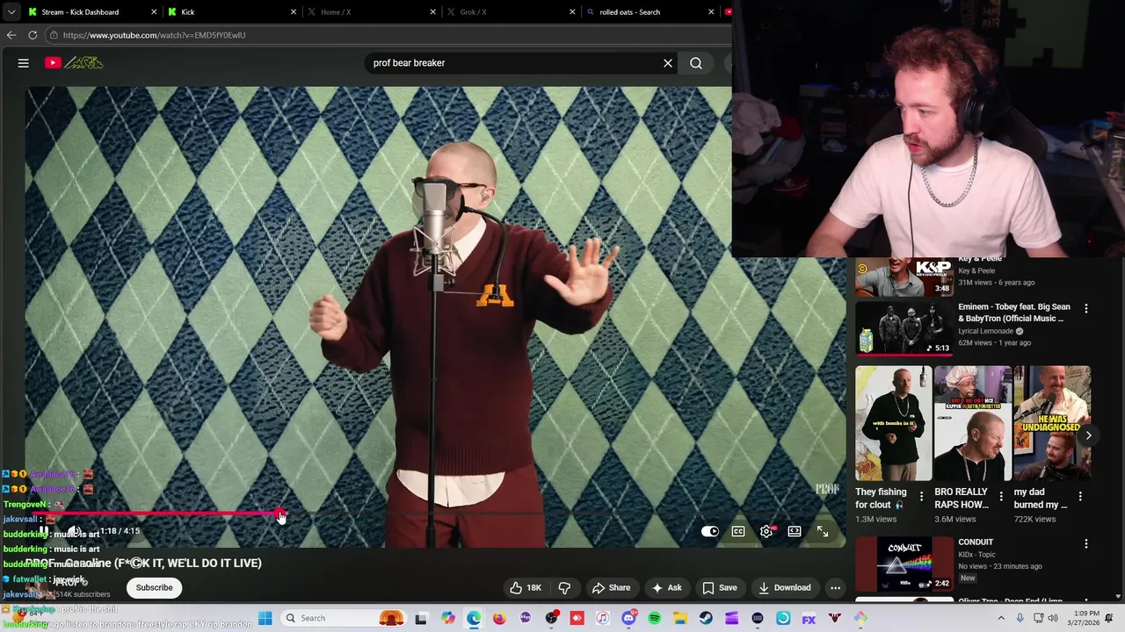Image resolution: width=1125 pixels, height=632 pixels.
Task: Click the URL address bar
Action: click(x=387, y=35)
